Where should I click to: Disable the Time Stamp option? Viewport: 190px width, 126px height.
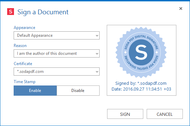tap(78, 91)
